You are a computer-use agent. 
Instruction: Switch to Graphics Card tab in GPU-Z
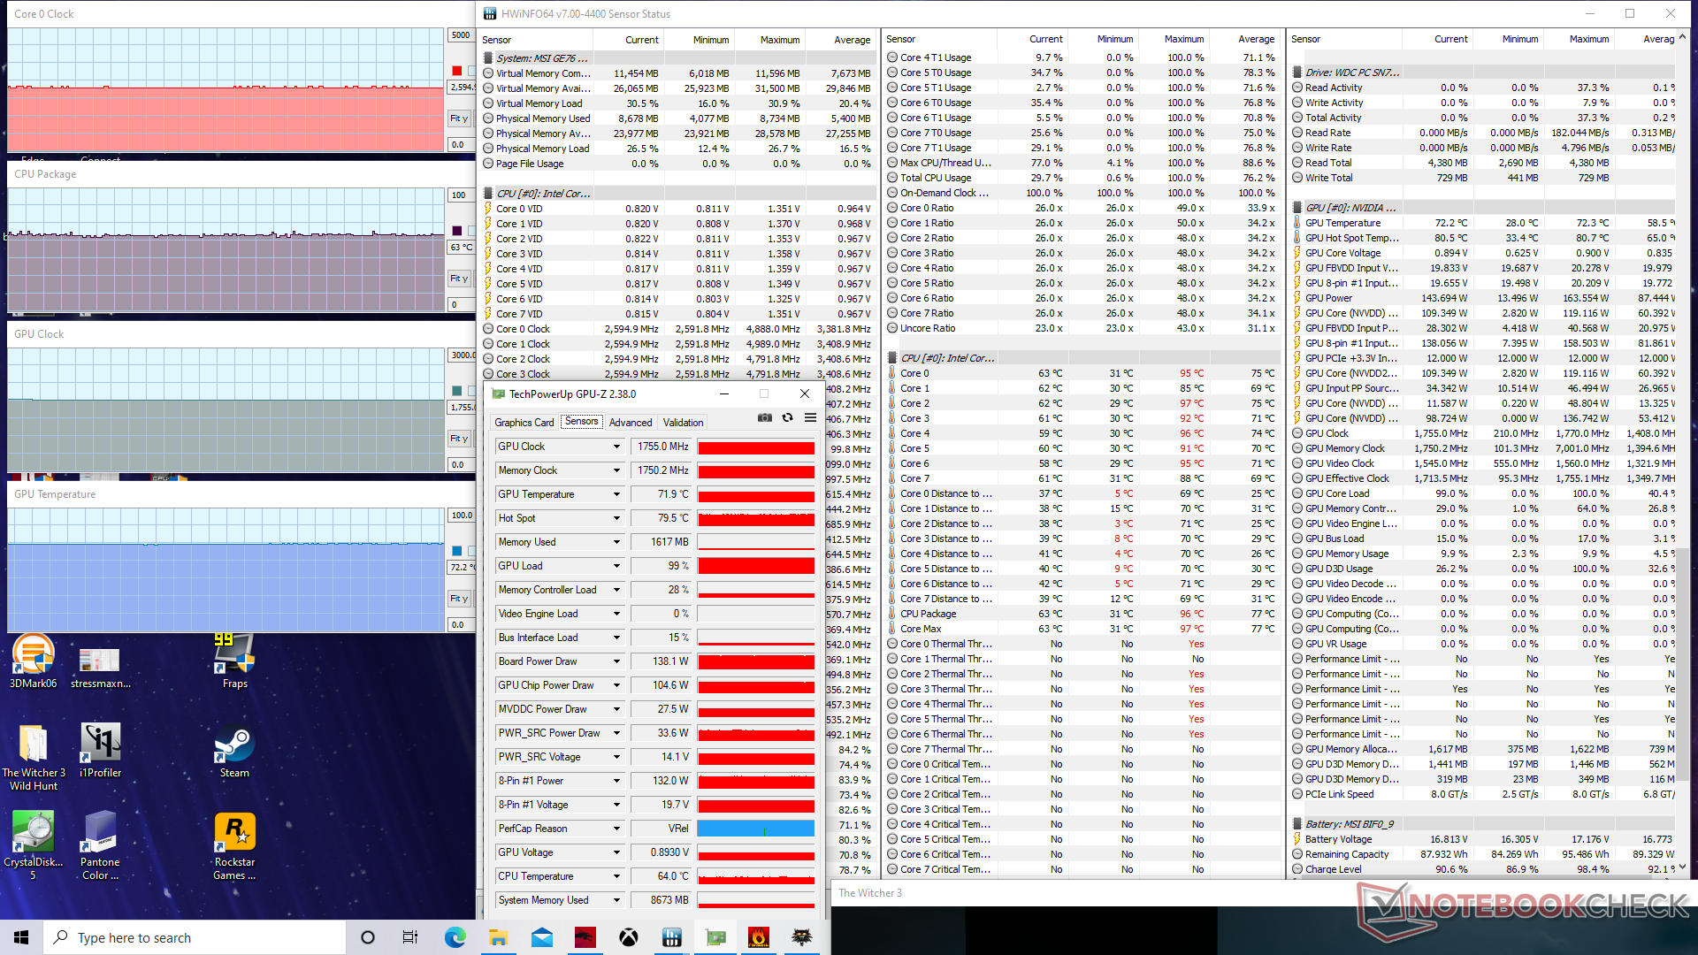point(524,423)
